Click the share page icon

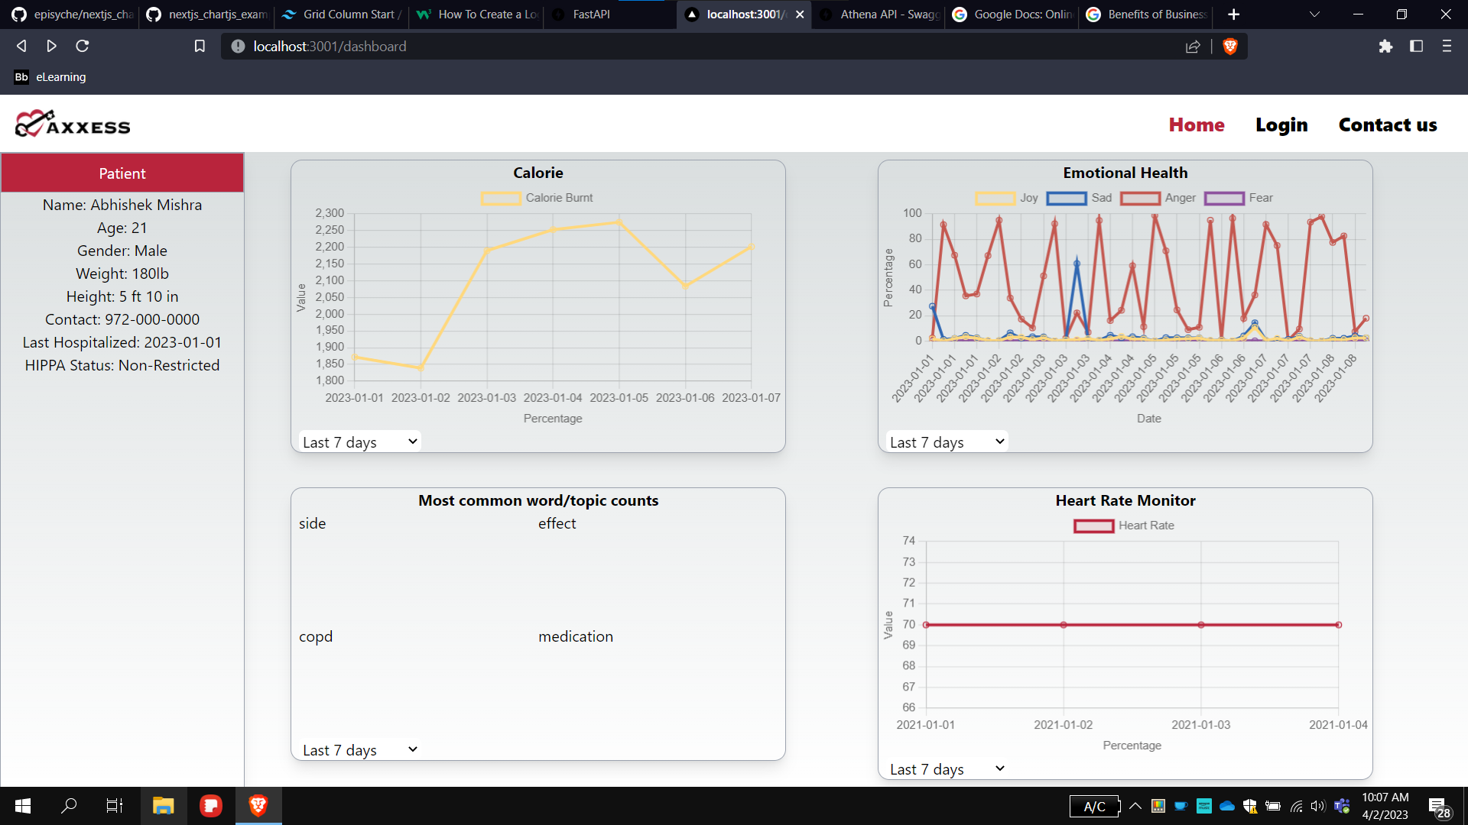[x=1193, y=47]
